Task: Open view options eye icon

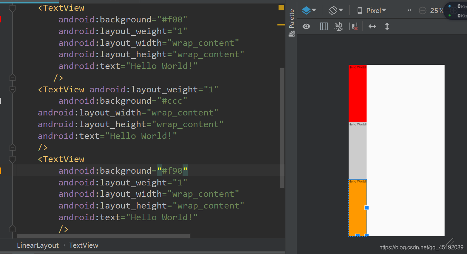Action: pyautogui.click(x=306, y=27)
